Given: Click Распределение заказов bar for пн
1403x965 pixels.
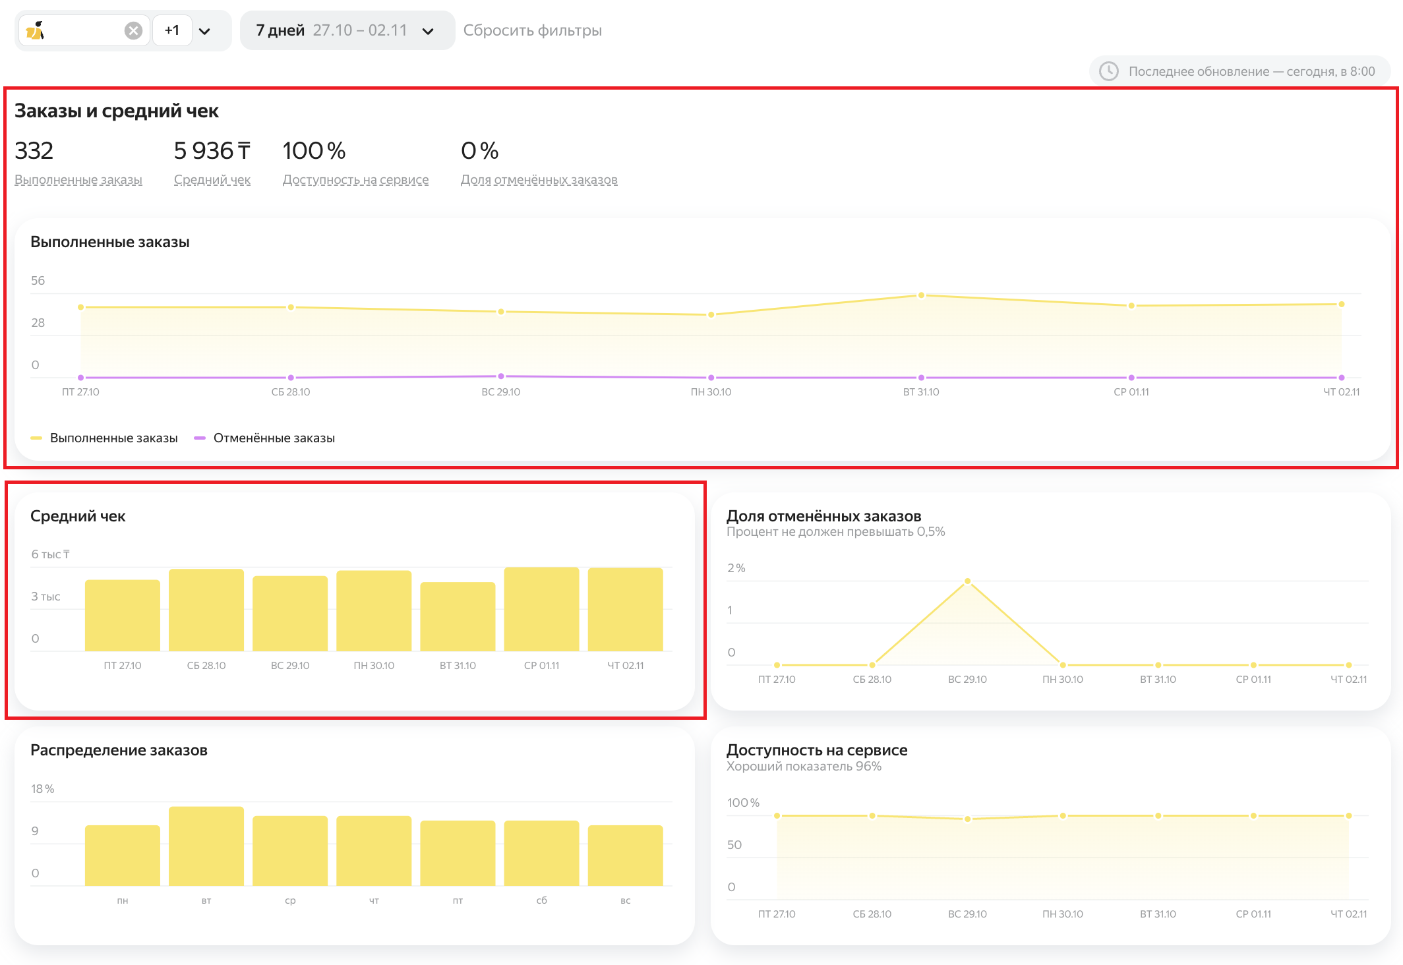Looking at the screenshot, I should point(123,856).
